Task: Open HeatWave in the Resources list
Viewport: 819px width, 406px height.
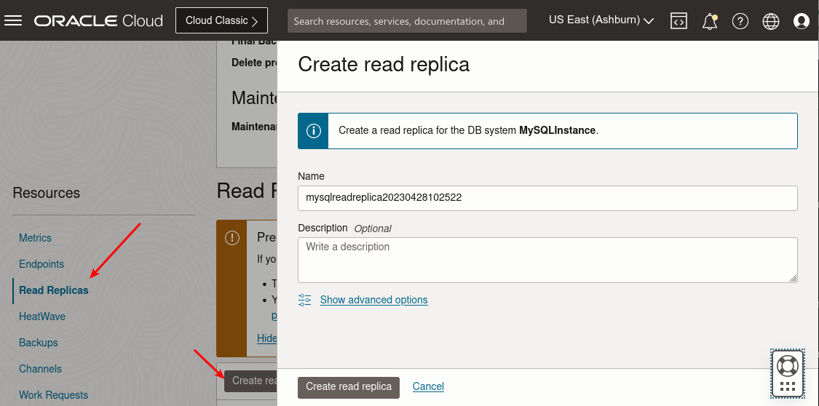Action: pos(41,317)
